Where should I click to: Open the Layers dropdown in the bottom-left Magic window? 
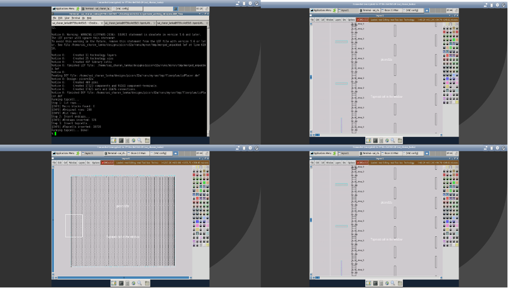pos(81,163)
